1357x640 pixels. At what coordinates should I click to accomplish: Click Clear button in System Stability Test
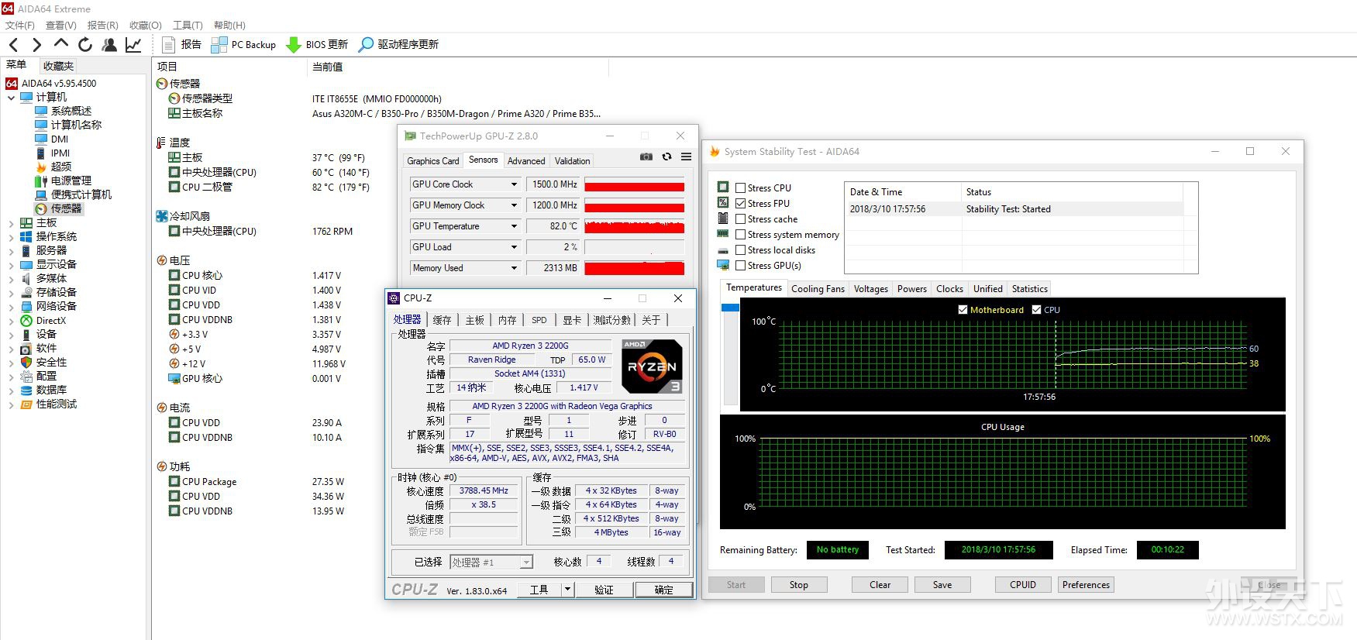(x=880, y=585)
